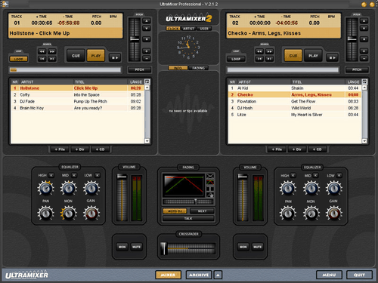Viewport: 378px width, 283px height.
Task: Click the right deck pitch up arrow
Action: pos(364,21)
